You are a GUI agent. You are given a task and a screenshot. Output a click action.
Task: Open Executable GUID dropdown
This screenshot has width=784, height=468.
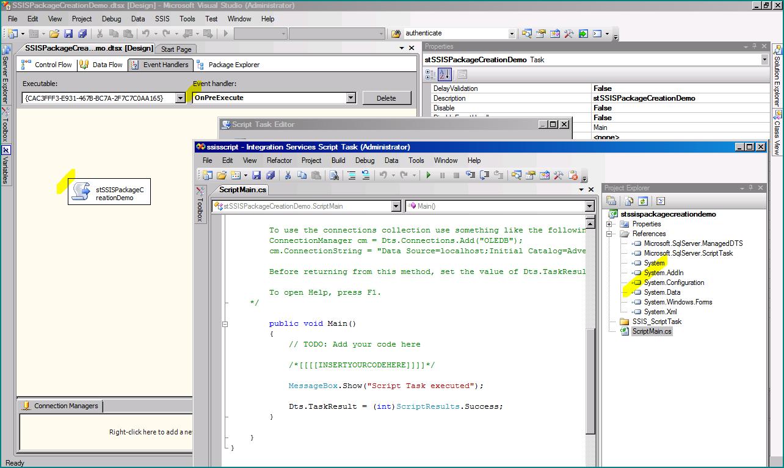(x=180, y=98)
